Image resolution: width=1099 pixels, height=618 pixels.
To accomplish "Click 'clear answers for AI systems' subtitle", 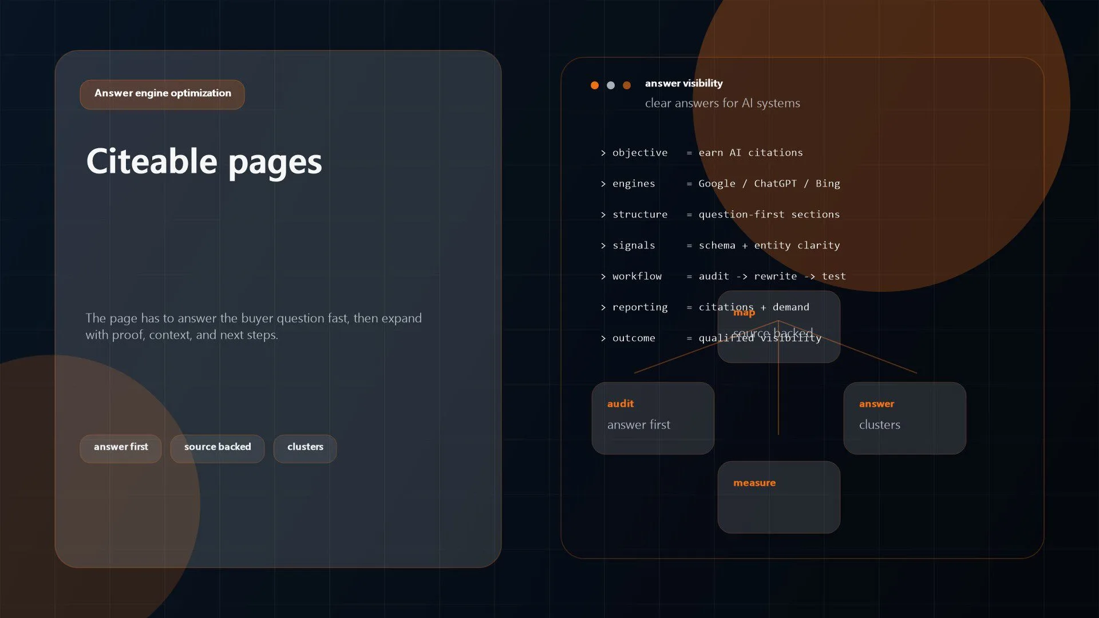I will (722, 104).
